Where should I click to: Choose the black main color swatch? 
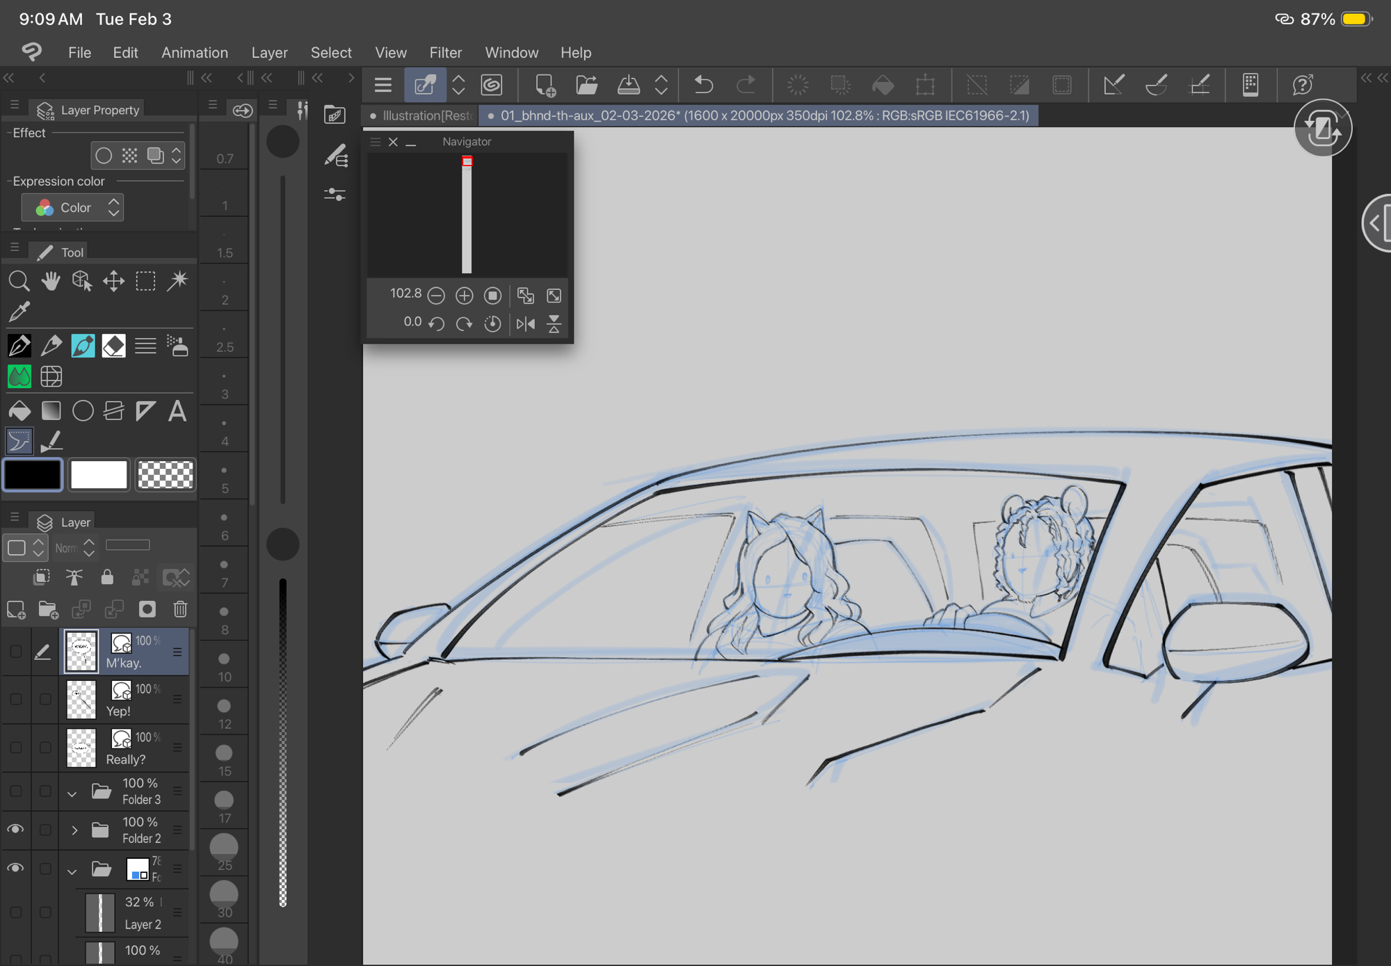point(33,475)
